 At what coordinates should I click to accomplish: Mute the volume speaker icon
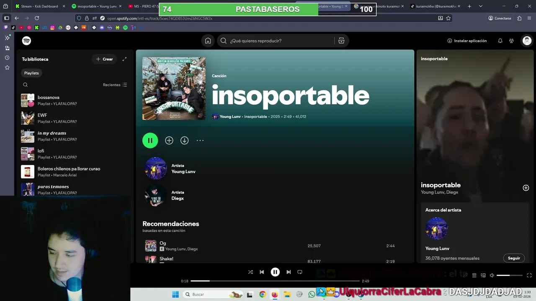(492, 275)
